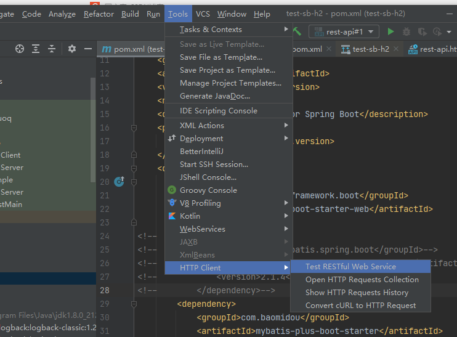
Task: Toggle code fold marker at line 16
Action: pyautogui.click(x=134, y=128)
